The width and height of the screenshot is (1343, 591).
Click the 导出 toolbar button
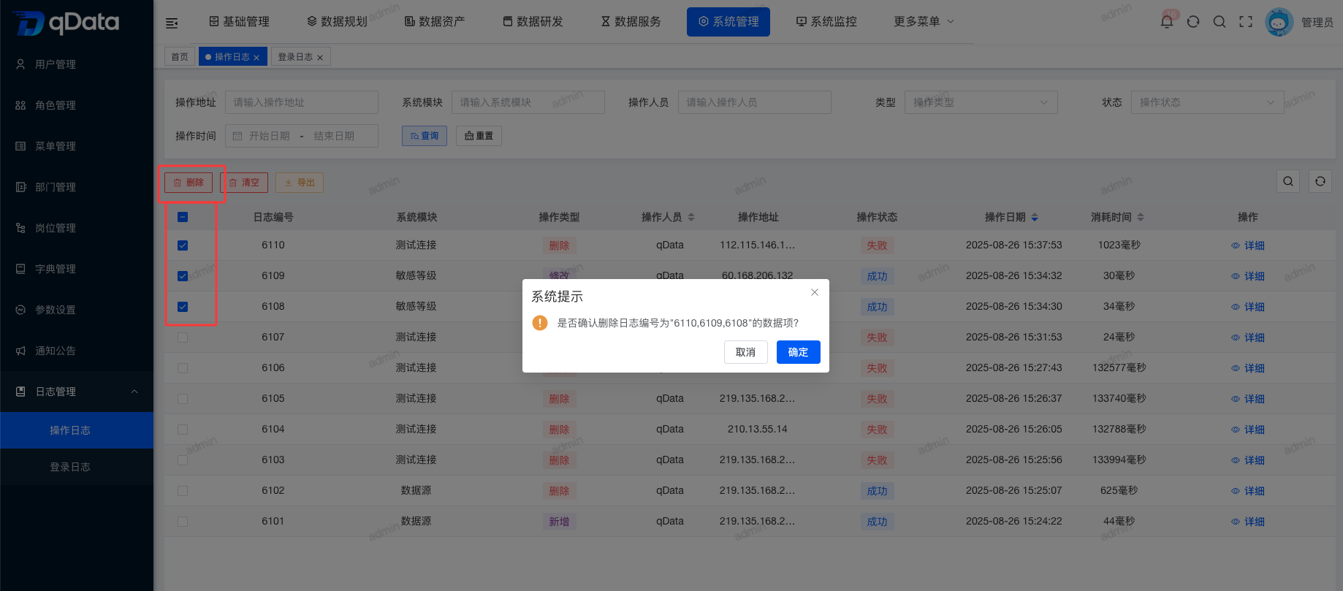coord(300,183)
